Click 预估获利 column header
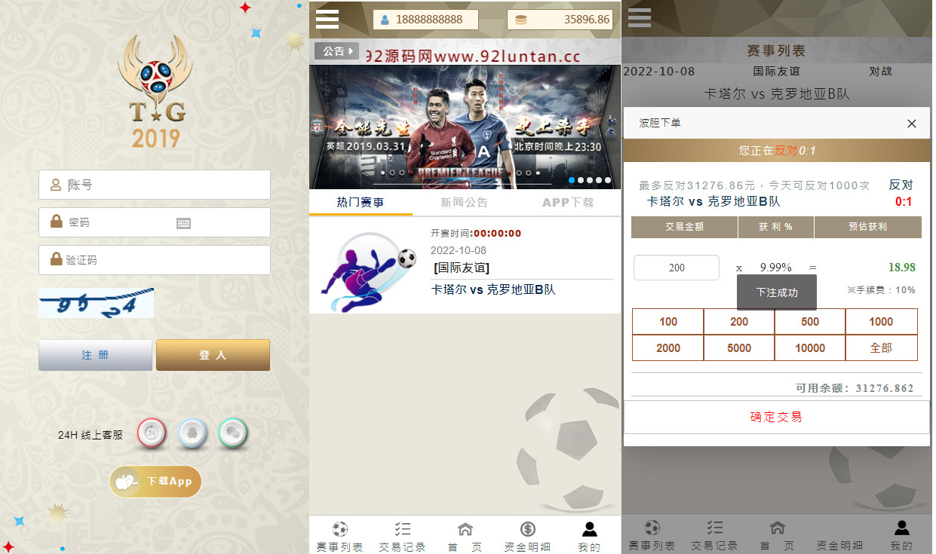Image resolution: width=936 pixels, height=554 pixels. point(868,227)
